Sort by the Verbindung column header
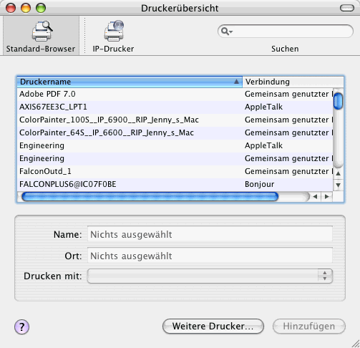360x348 pixels. (293, 82)
